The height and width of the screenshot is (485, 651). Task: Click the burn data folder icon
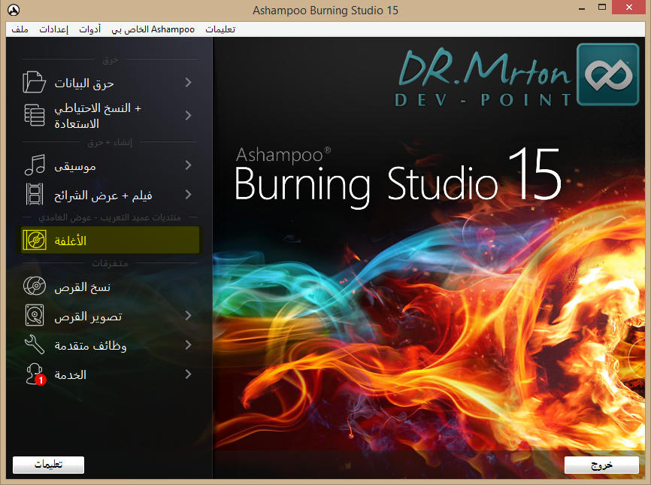pos(34,82)
